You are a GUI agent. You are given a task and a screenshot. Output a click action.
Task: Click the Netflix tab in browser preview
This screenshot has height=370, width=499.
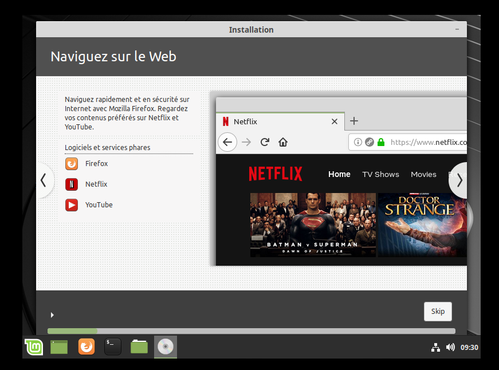pos(280,121)
